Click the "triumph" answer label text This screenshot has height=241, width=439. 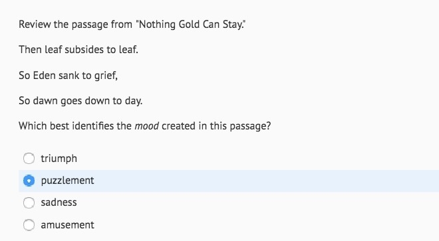(x=59, y=159)
